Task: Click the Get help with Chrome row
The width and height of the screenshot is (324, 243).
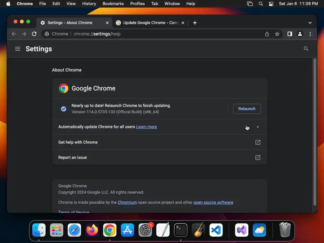Action: coord(160,142)
